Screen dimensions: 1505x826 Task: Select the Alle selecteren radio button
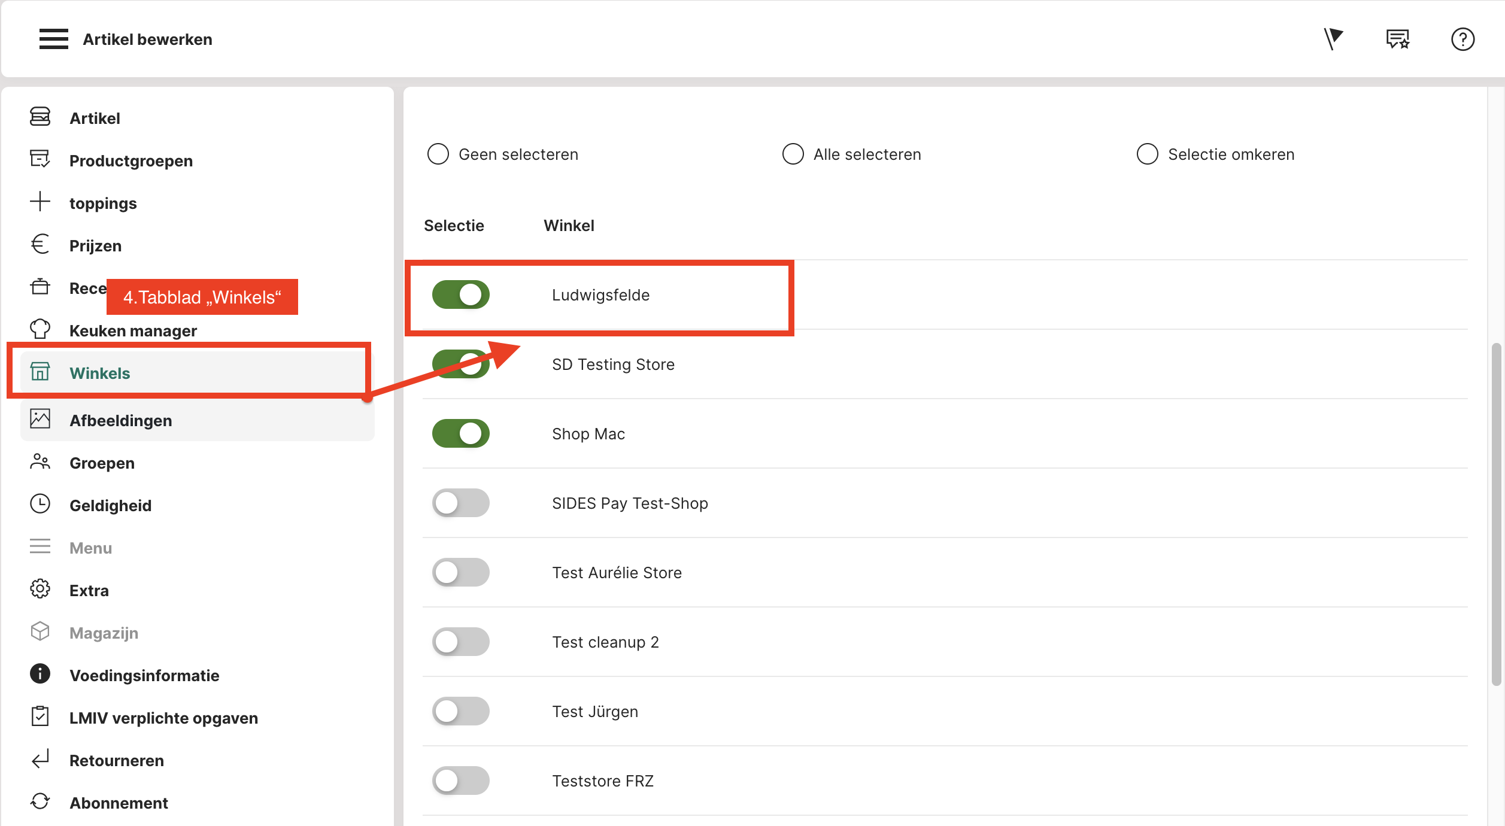(793, 154)
